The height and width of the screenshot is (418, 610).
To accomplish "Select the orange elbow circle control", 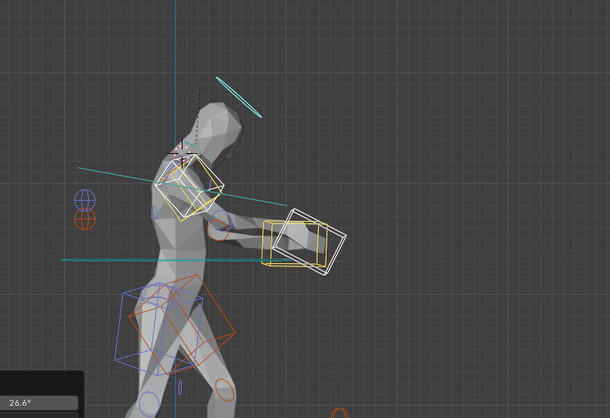I will 218,232.
